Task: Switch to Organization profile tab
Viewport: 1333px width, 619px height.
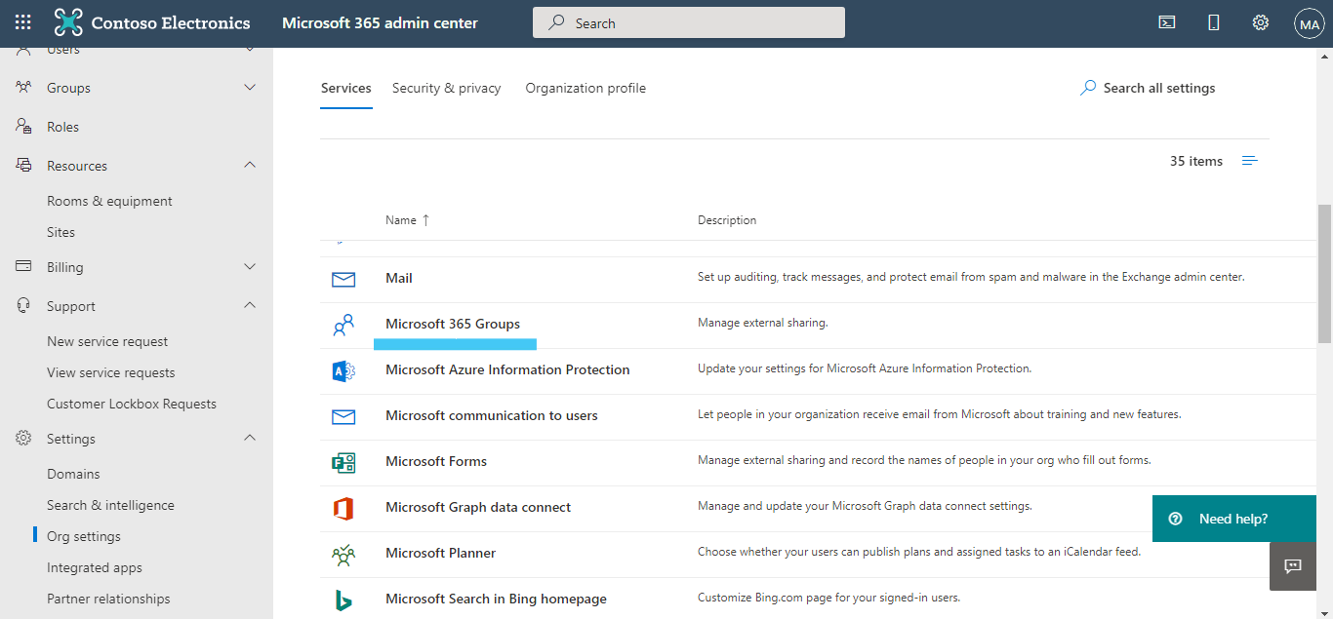Action: 586,88
